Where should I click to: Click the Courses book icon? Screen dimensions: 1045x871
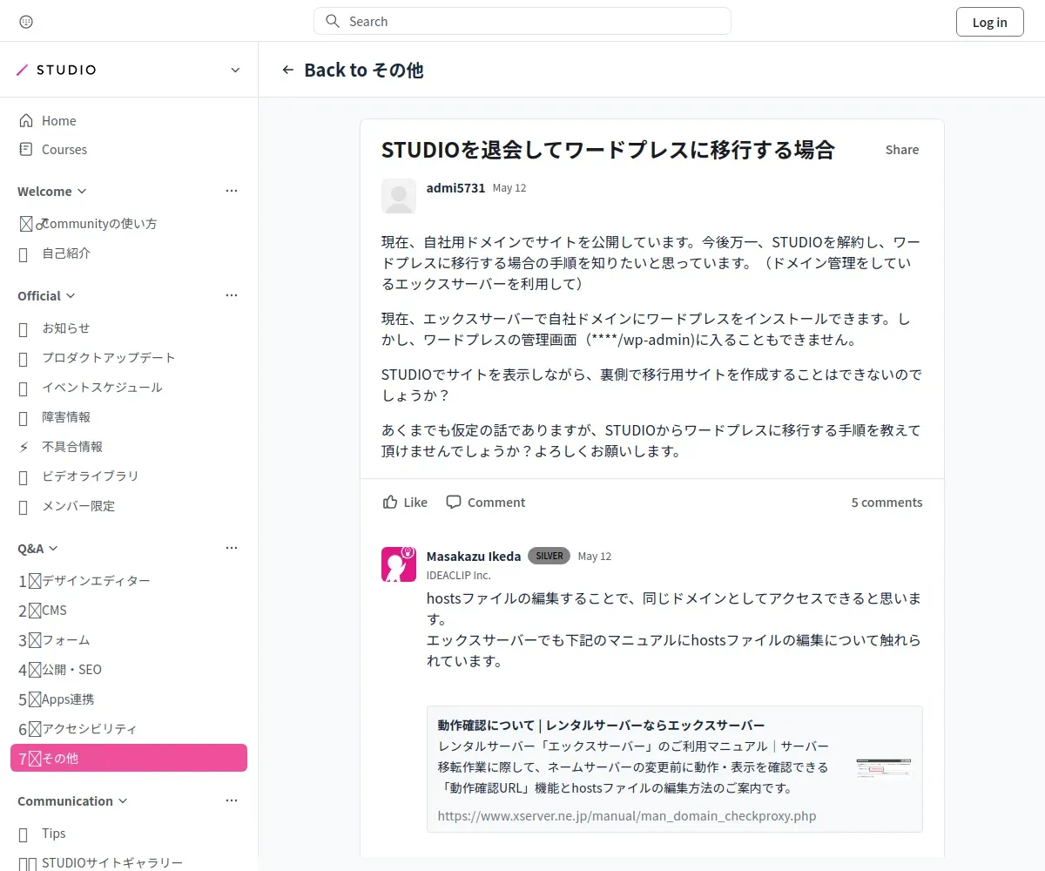coord(26,149)
